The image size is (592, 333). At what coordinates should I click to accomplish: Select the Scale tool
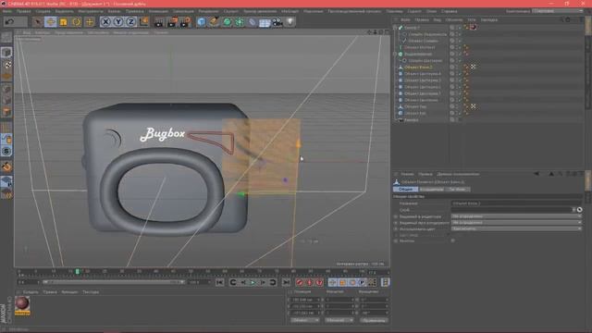pos(64,22)
